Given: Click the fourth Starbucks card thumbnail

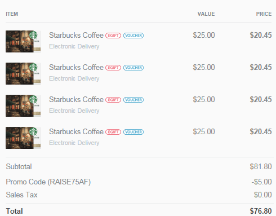Looking at the screenshot, I should (23, 138).
